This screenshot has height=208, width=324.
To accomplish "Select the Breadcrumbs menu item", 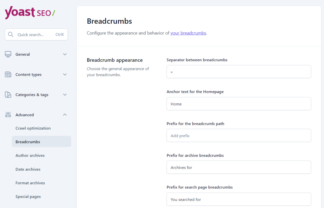I will 41,142.
